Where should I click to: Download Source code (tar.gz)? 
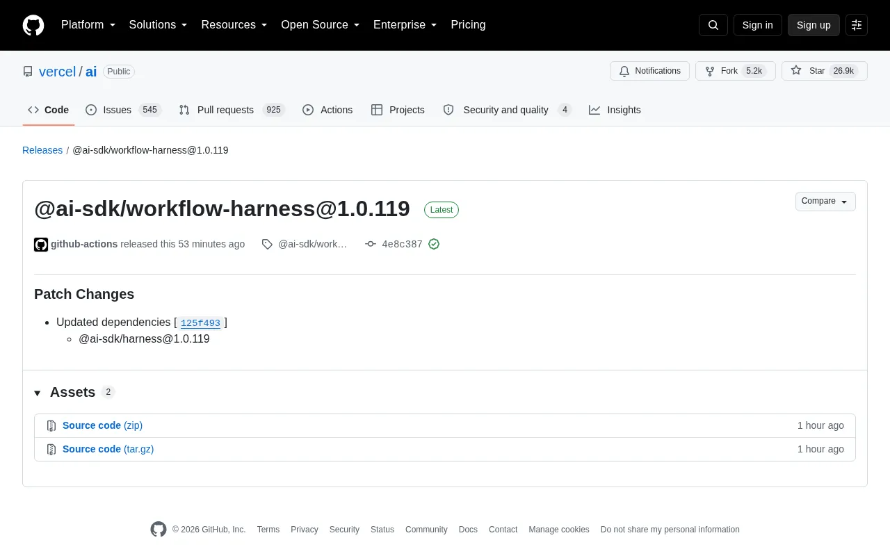click(108, 449)
